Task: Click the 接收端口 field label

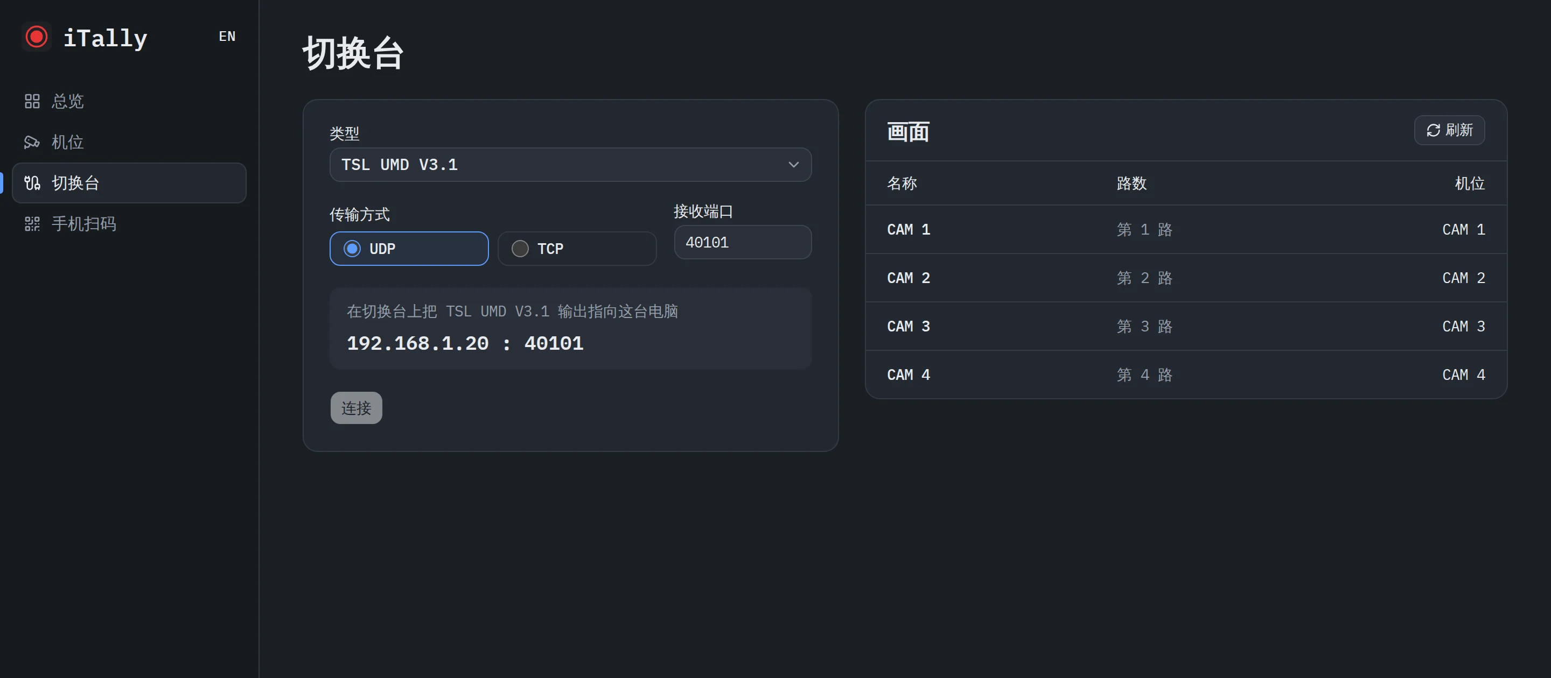Action: tap(703, 212)
